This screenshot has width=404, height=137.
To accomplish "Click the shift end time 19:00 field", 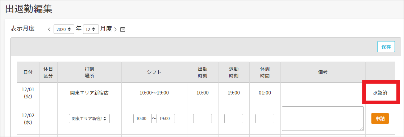I will point(166,119).
